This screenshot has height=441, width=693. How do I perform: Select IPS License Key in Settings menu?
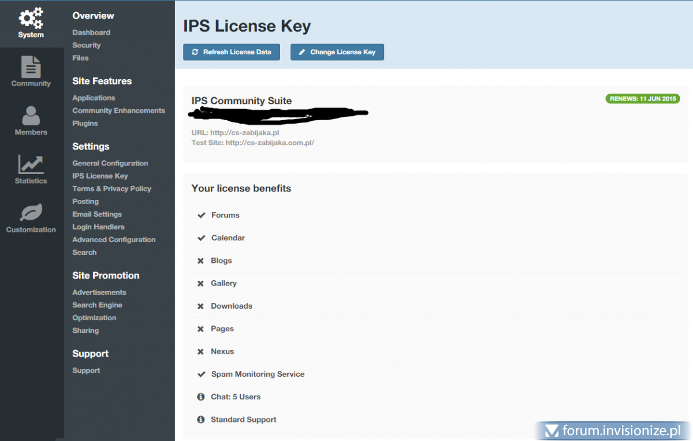(100, 176)
